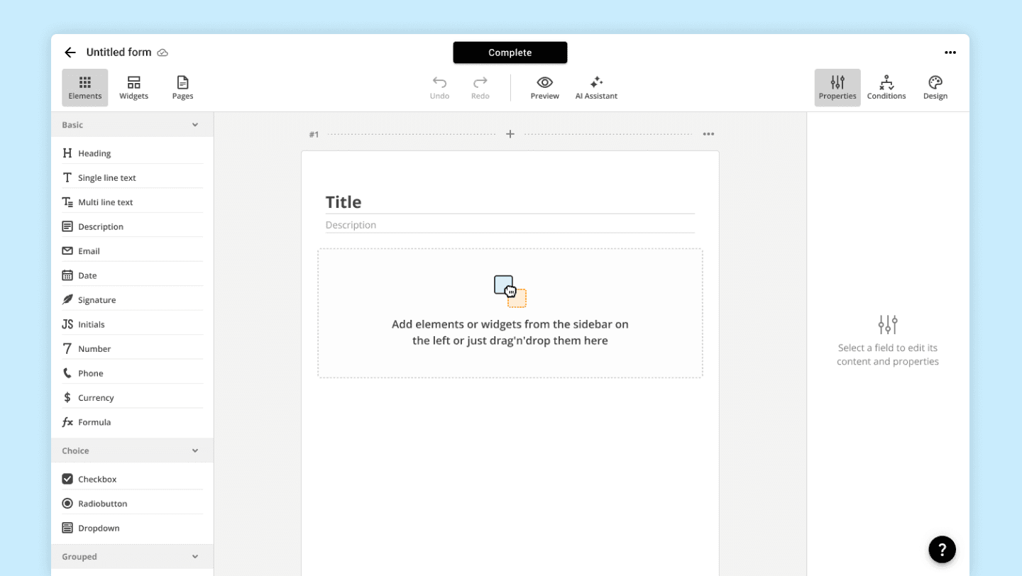This screenshot has width=1022, height=576.
Task: Add a Formula element
Action: point(132,422)
